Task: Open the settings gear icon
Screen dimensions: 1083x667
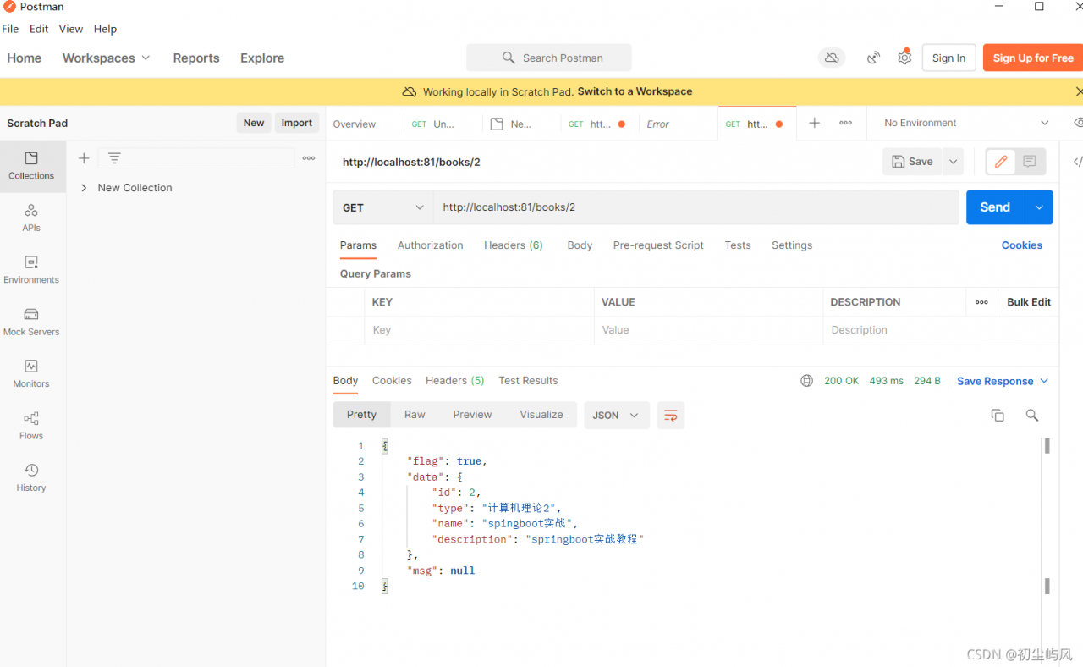Action: point(904,58)
